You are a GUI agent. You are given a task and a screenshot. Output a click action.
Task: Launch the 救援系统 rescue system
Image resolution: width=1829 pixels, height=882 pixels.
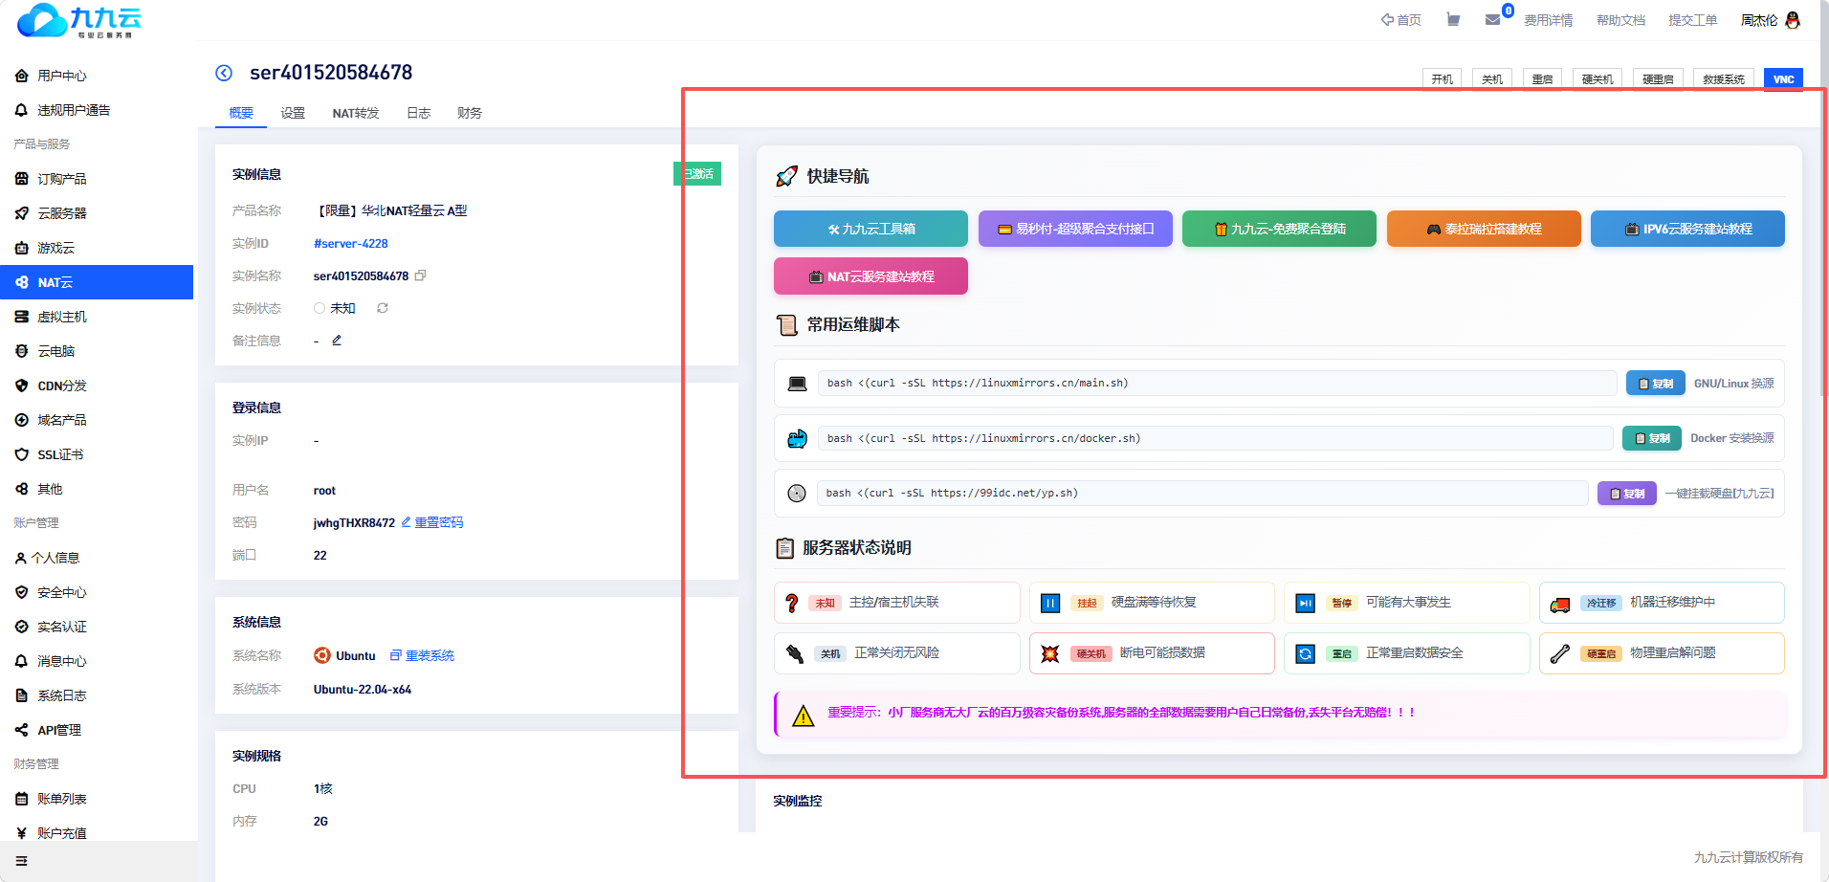click(x=1724, y=78)
